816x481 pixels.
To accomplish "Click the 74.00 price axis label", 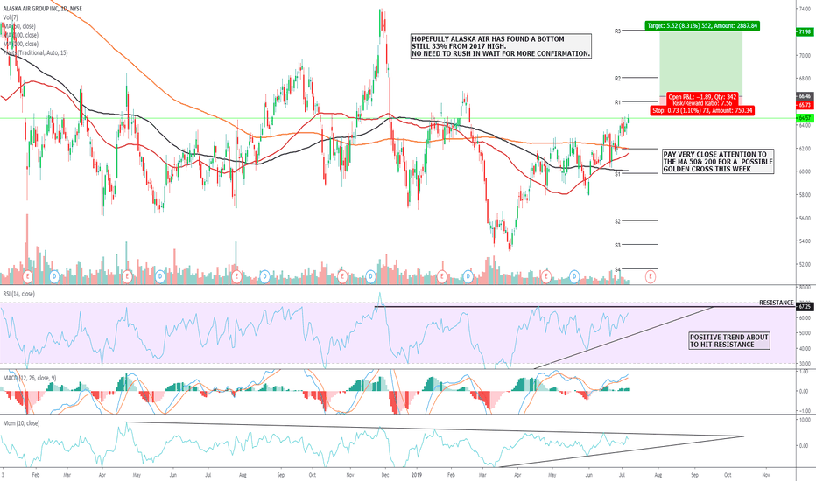I will 805,9.
